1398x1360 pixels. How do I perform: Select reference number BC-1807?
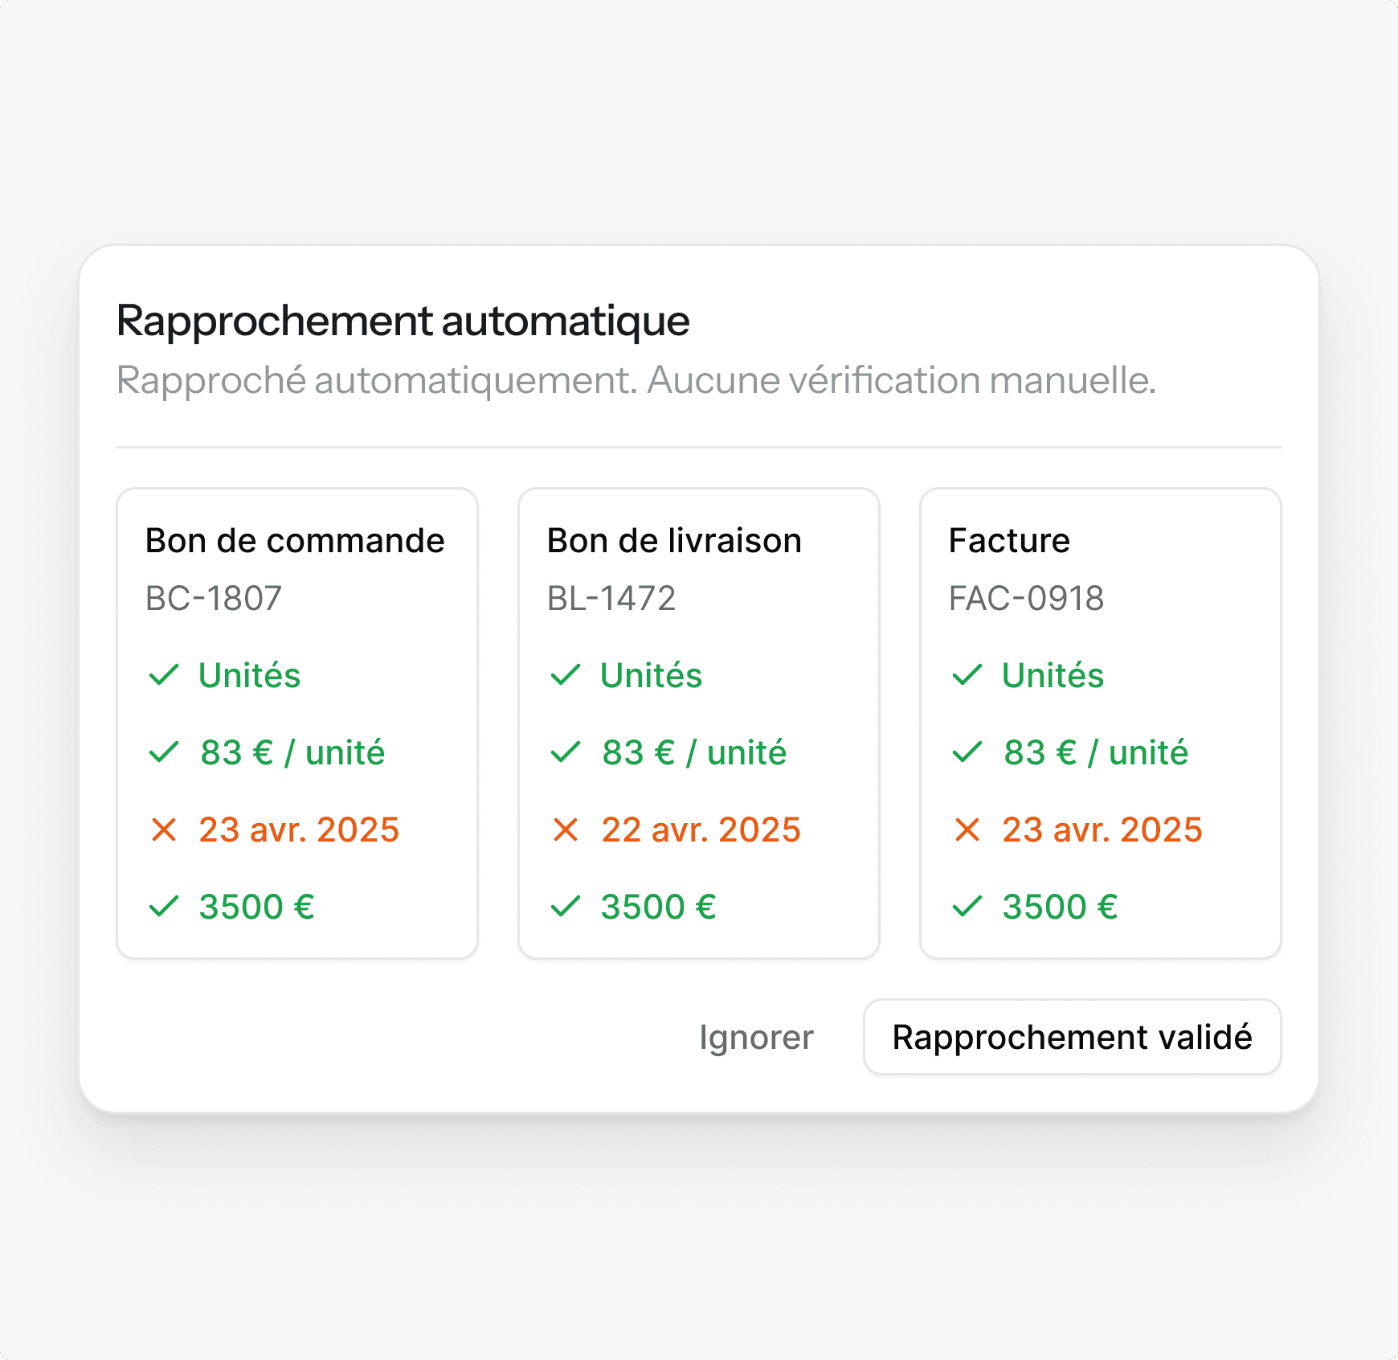pos(214,598)
